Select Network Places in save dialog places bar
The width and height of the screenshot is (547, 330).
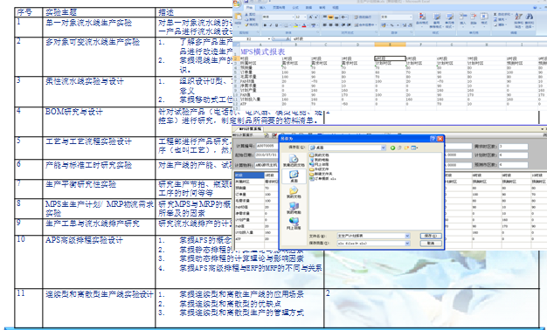tap(294, 223)
